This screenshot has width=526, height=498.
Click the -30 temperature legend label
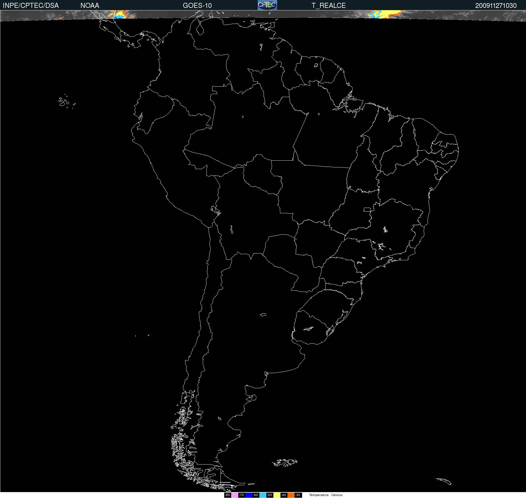(298, 495)
